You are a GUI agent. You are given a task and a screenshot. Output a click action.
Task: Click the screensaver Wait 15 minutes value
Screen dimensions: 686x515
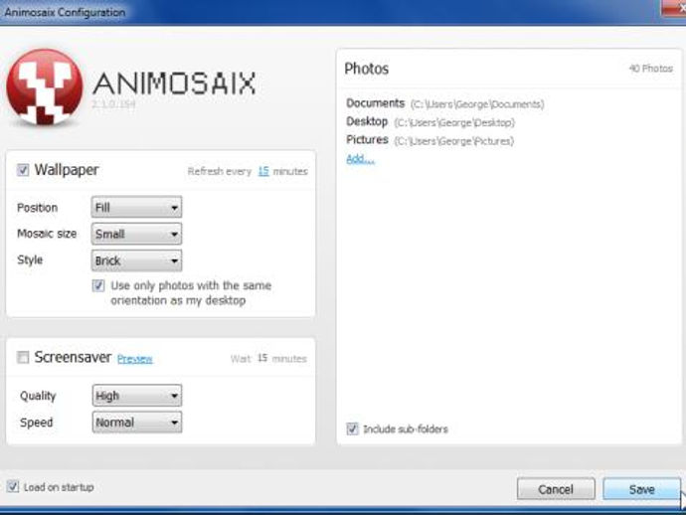(x=262, y=358)
